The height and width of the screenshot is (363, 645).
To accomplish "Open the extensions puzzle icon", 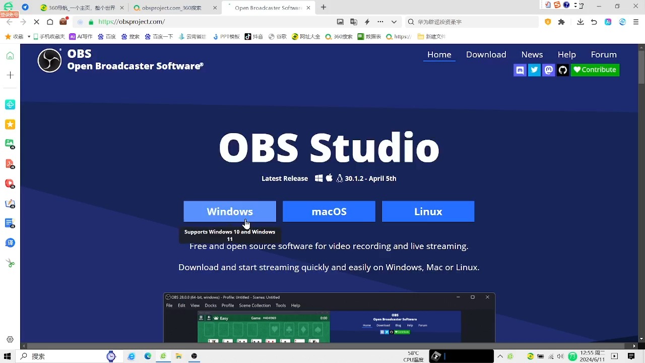I will [x=561, y=22].
